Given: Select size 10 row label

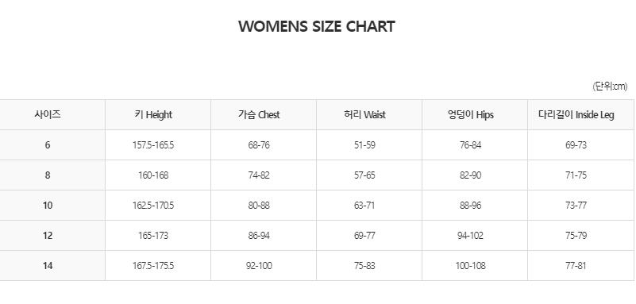Looking at the screenshot, I should coord(48,206).
